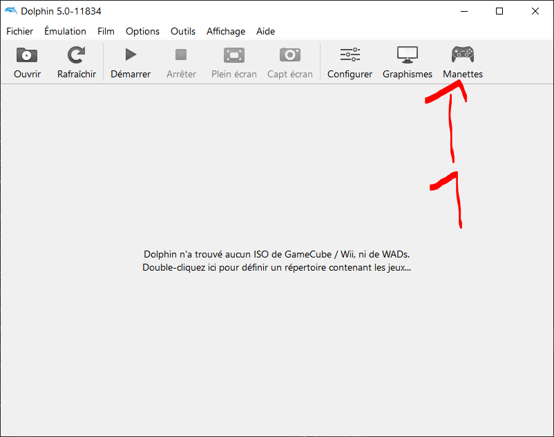Open settings via the Configurer sliders icon
Image resolution: width=554 pixels, height=437 pixels.
pyautogui.click(x=350, y=55)
